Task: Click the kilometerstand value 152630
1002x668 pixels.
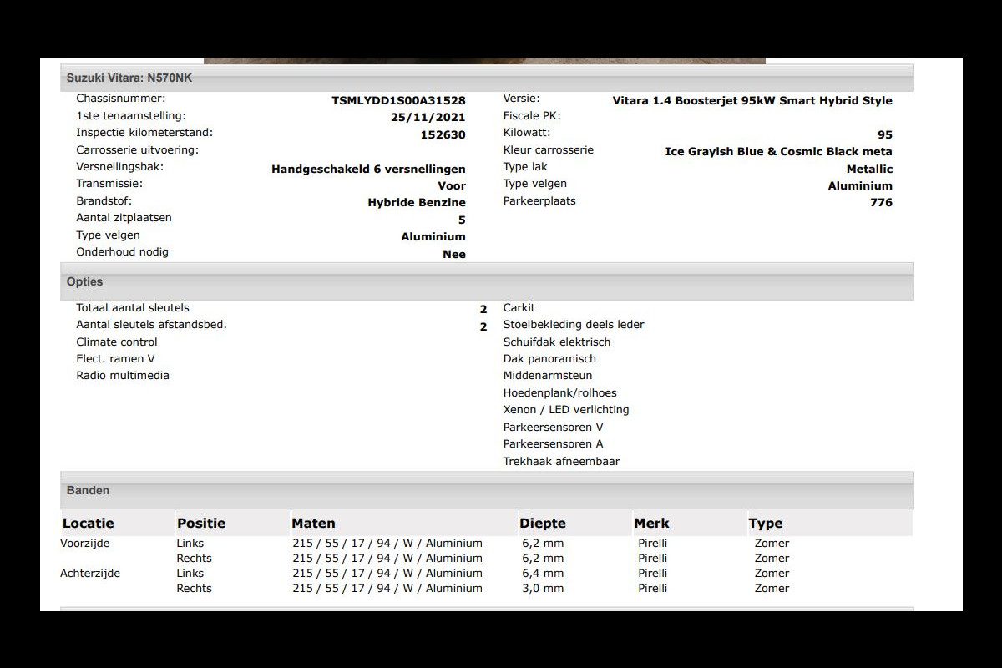Action: [x=443, y=135]
